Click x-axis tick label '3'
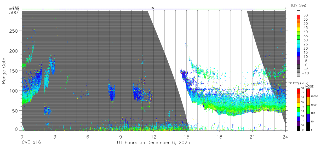 pyautogui.click(x=55, y=137)
